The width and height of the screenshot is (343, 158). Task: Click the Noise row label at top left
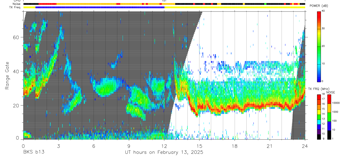click(x=16, y=4)
